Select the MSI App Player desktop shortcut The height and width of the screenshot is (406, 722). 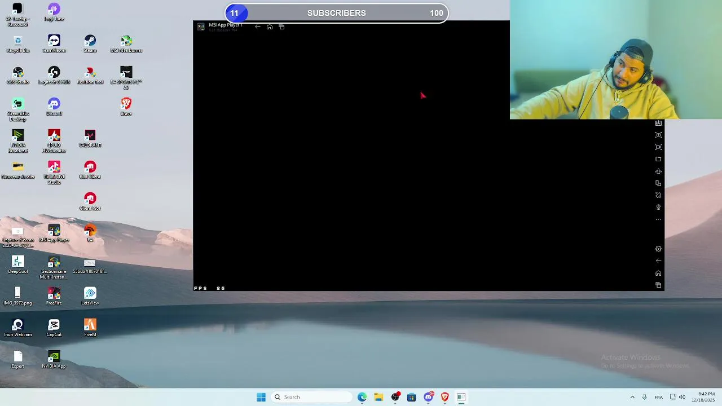[54, 233]
